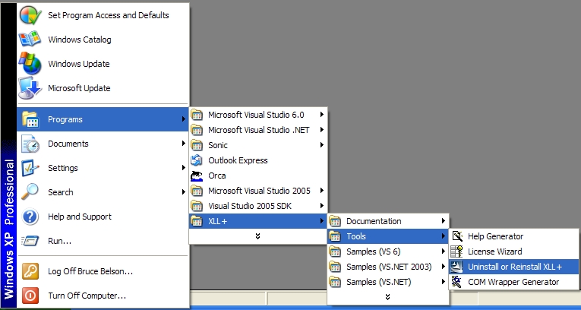Open Samples (VS.NET 2003) submenu
This screenshot has height=310, width=581.
pos(388,267)
